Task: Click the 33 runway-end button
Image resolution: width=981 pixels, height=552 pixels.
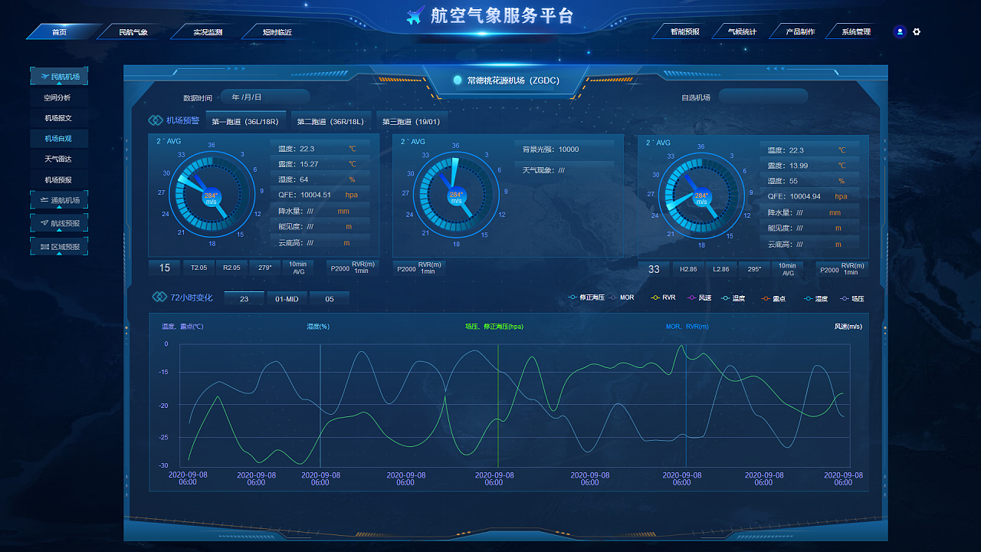Action: click(x=654, y=268)
